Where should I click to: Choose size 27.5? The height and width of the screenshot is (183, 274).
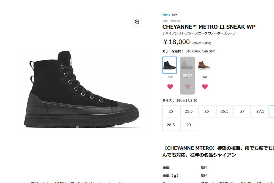click(x=260, y=111)
